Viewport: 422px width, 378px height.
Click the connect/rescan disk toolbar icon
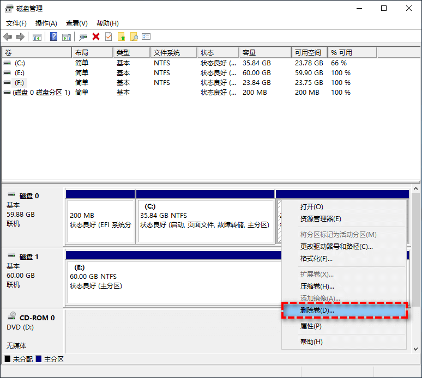coord(83,37)
